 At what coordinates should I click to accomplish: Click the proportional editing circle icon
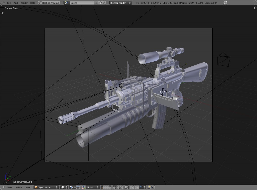pos(132,187)
